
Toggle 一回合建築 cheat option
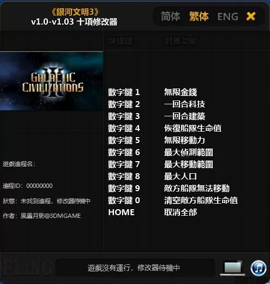coord(184,116)
